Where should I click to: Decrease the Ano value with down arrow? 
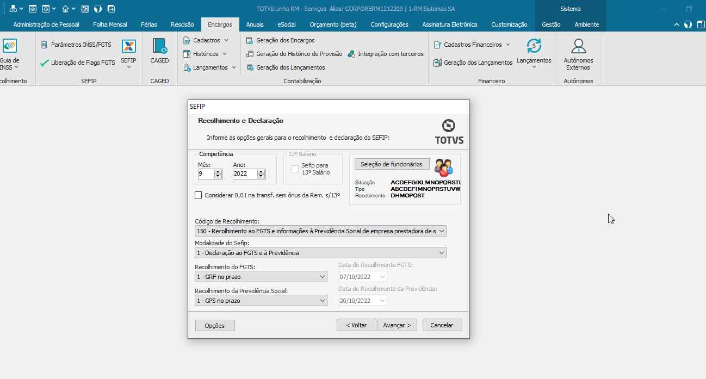261,176
